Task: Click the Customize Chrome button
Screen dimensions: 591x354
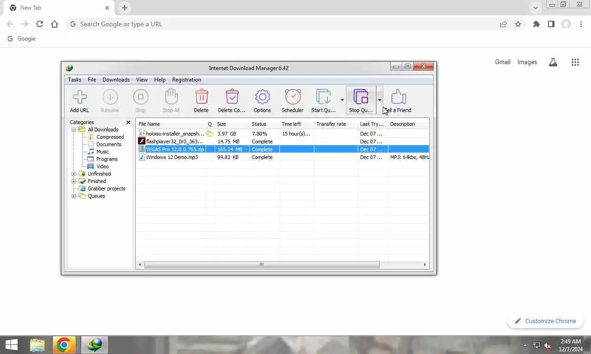Action: [545, 321]
